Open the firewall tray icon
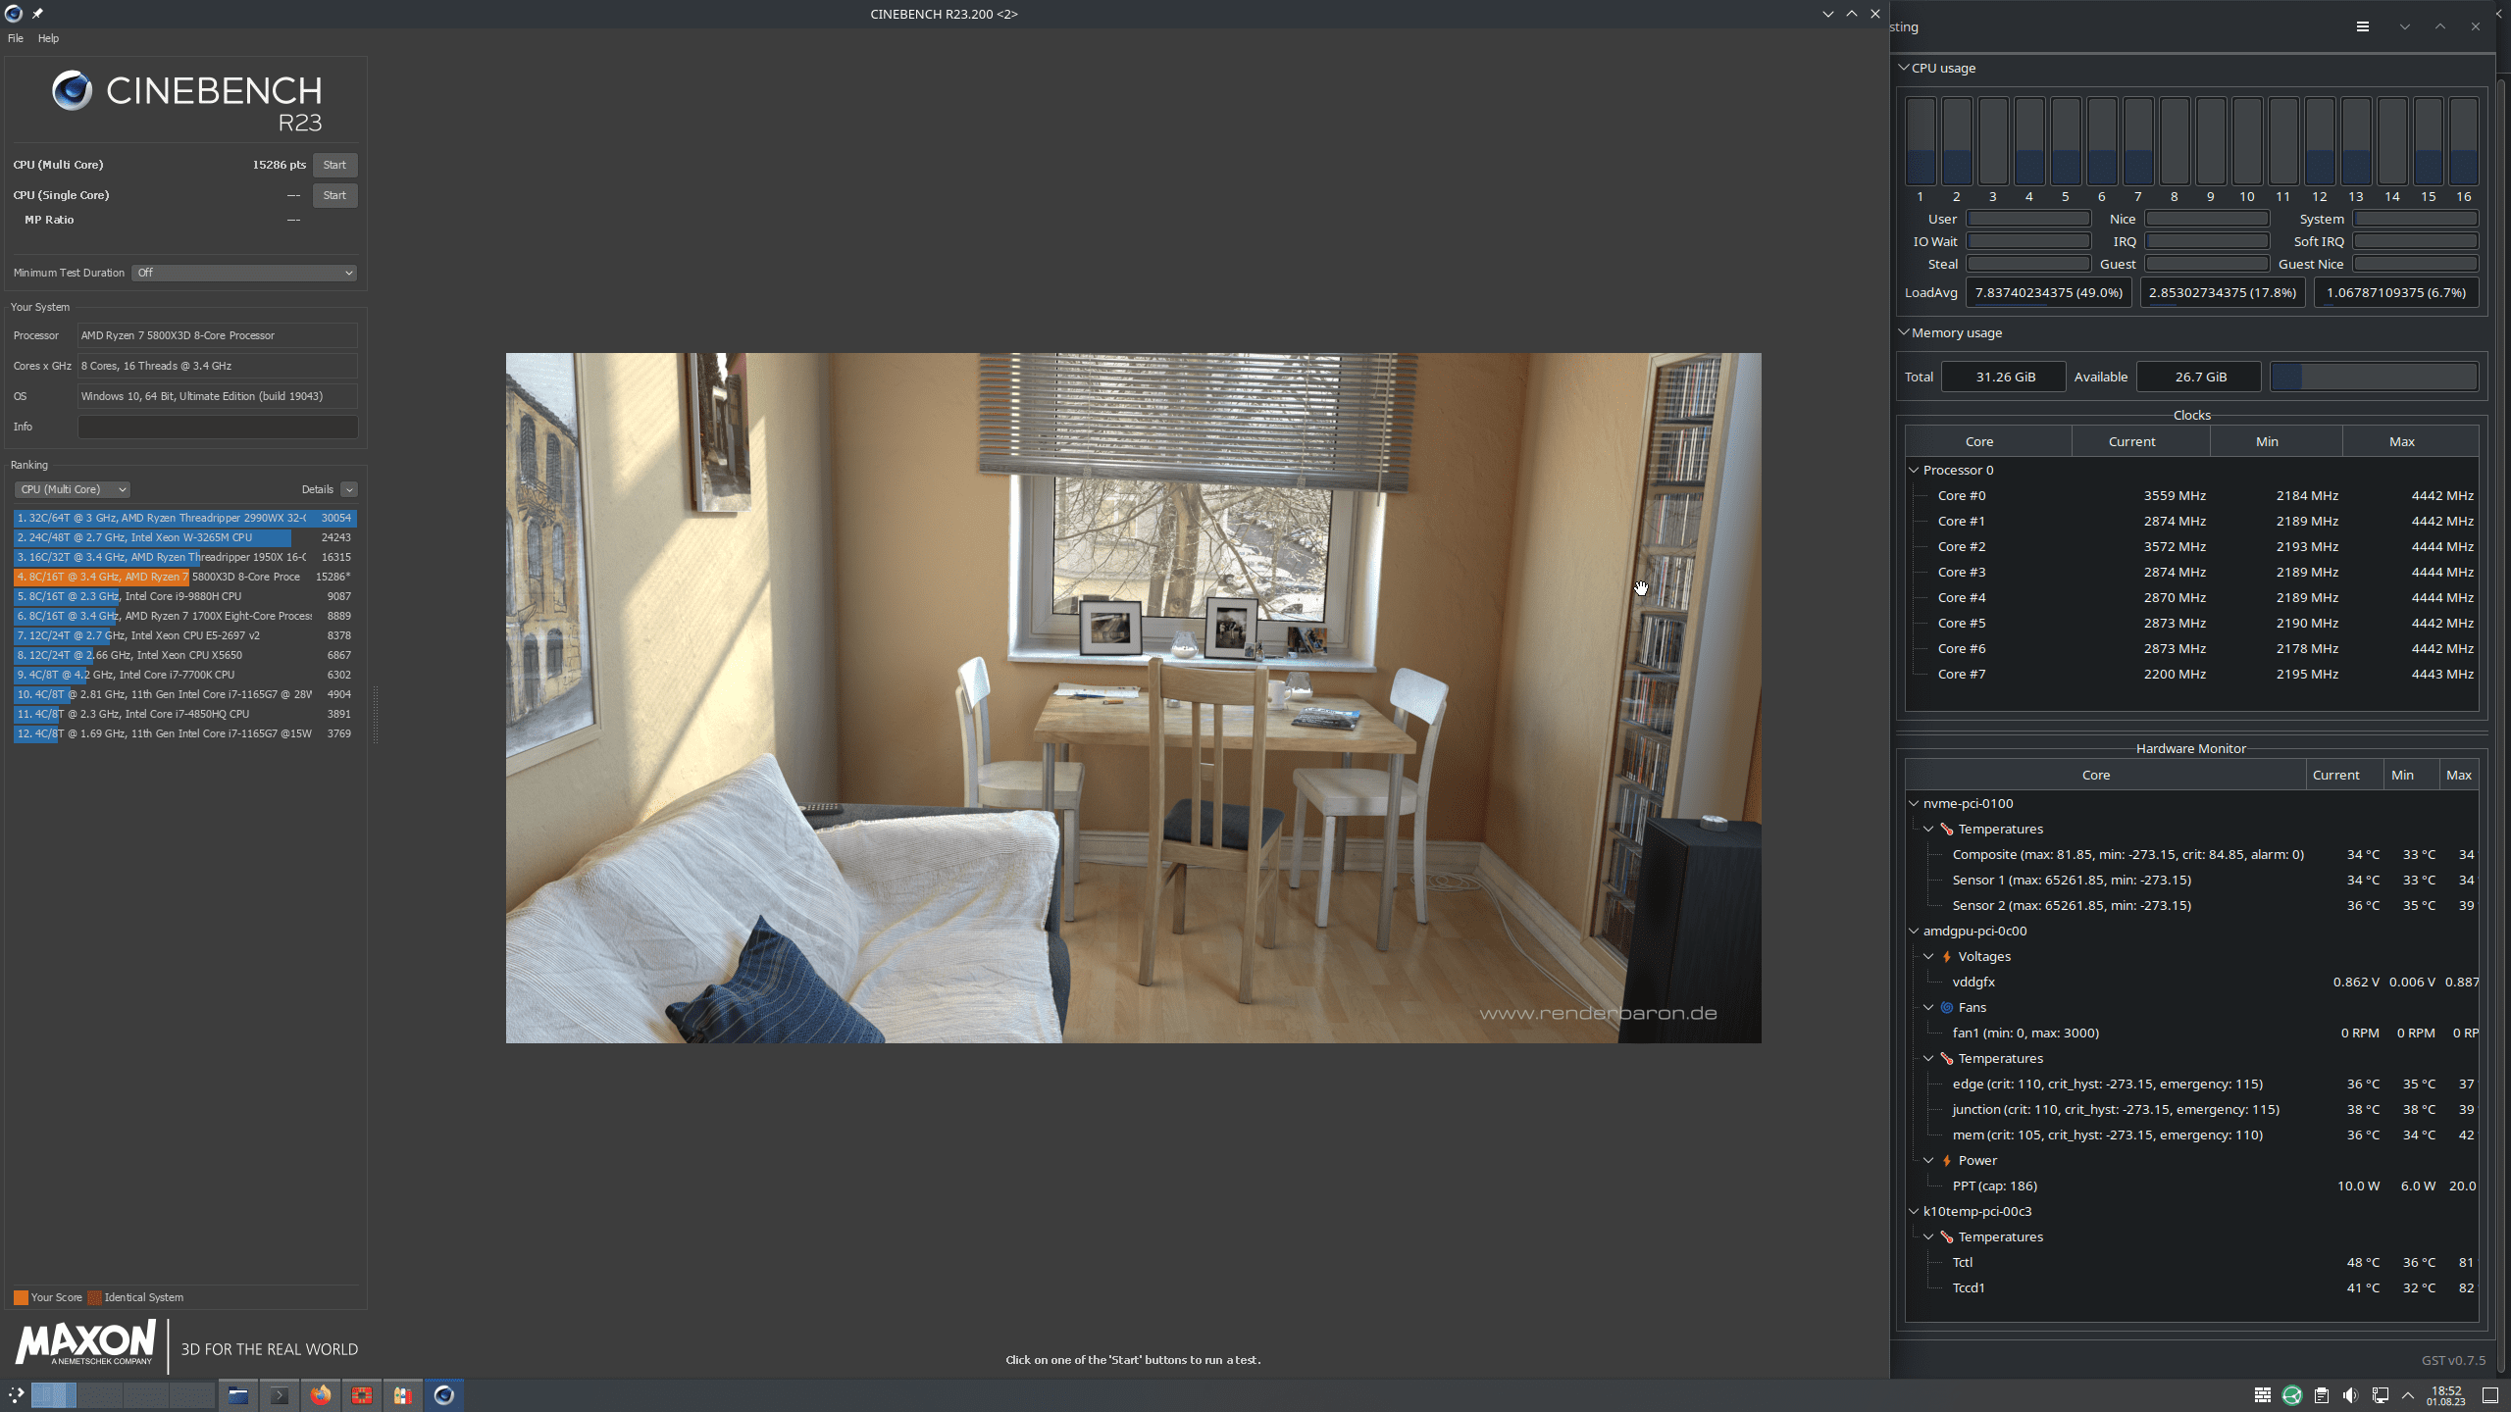The height and width of the screenshot is (1412, 2511). pyautogui.click(x=2262, y=1394)
